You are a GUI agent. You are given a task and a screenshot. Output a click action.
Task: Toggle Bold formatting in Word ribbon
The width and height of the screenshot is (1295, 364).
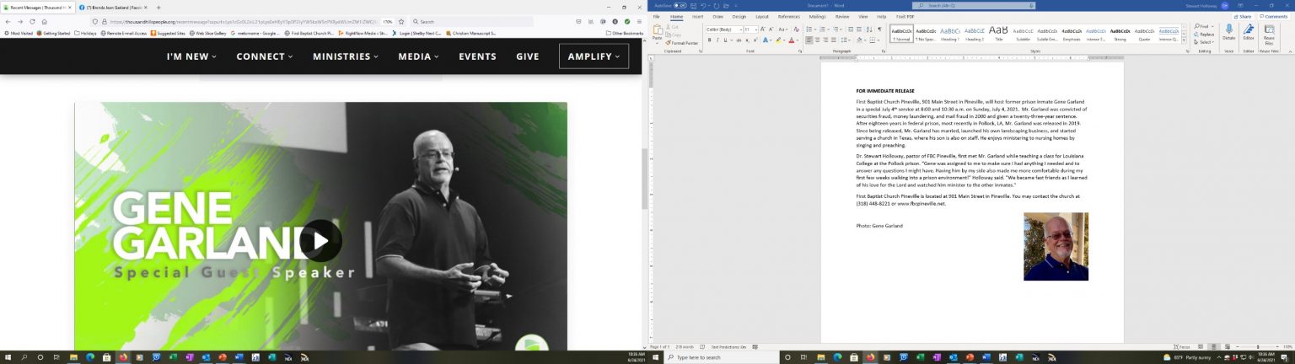click(x=709, y=40)
